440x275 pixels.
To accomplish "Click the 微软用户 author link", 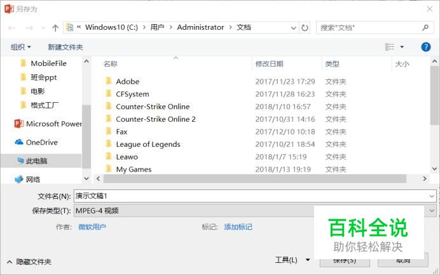I will pos(92,227).
